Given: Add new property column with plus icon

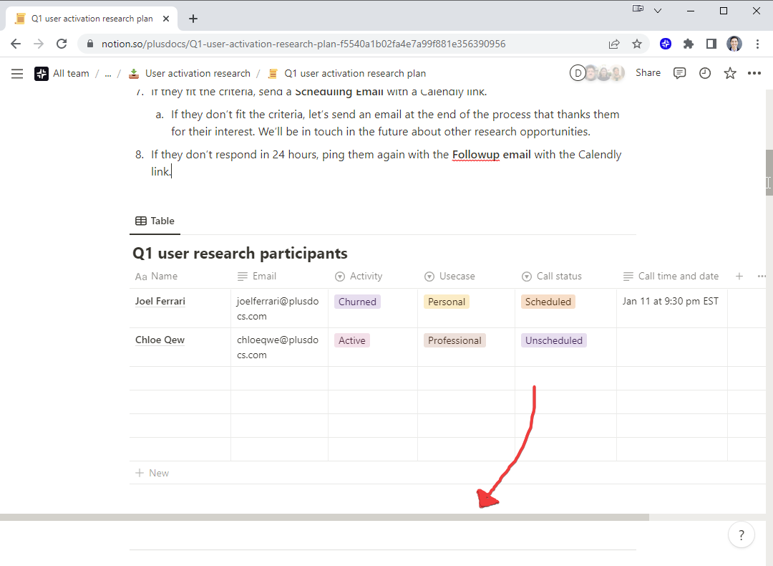Looking at the screenshot, I should coord(739,277).
